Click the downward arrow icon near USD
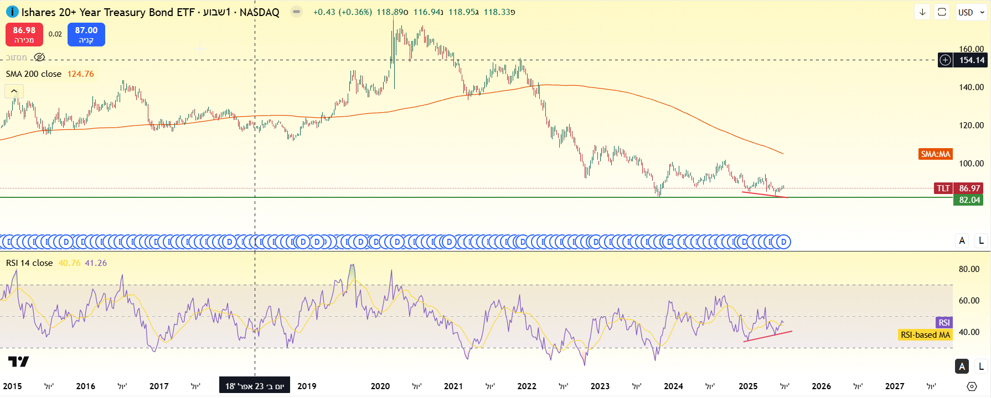The height and width of the screenshot is (398, 991). pos(922,12)
